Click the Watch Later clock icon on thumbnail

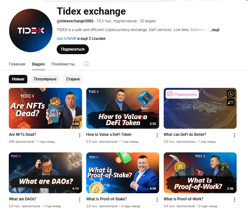coord(231,94)
